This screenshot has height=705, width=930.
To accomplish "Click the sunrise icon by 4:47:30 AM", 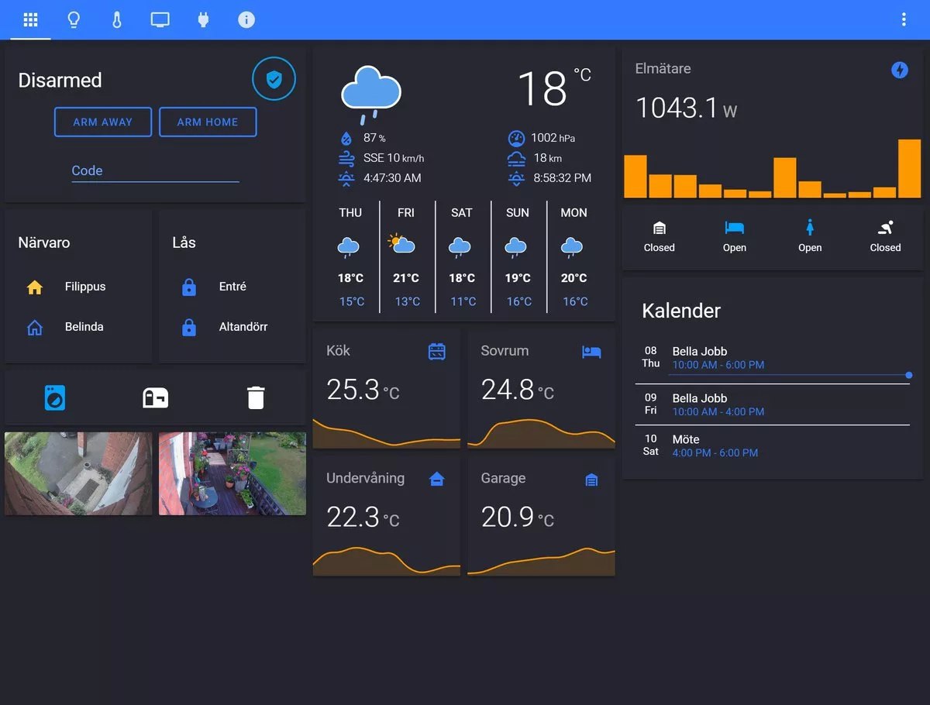I will [346, 178].
